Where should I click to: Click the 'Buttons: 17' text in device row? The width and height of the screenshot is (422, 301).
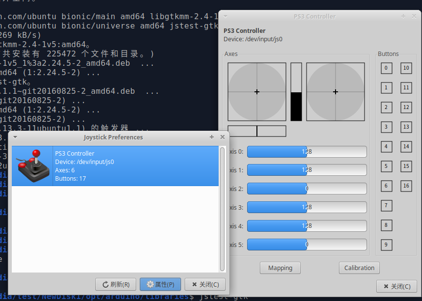(x=71, y=179)
